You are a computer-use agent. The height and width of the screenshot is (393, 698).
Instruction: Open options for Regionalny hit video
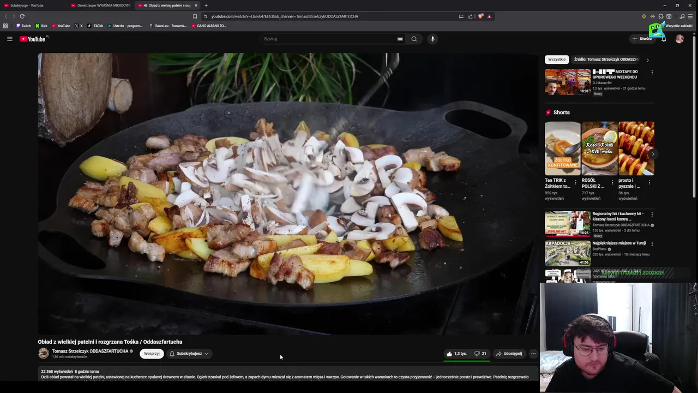click(x=652, y=215)
